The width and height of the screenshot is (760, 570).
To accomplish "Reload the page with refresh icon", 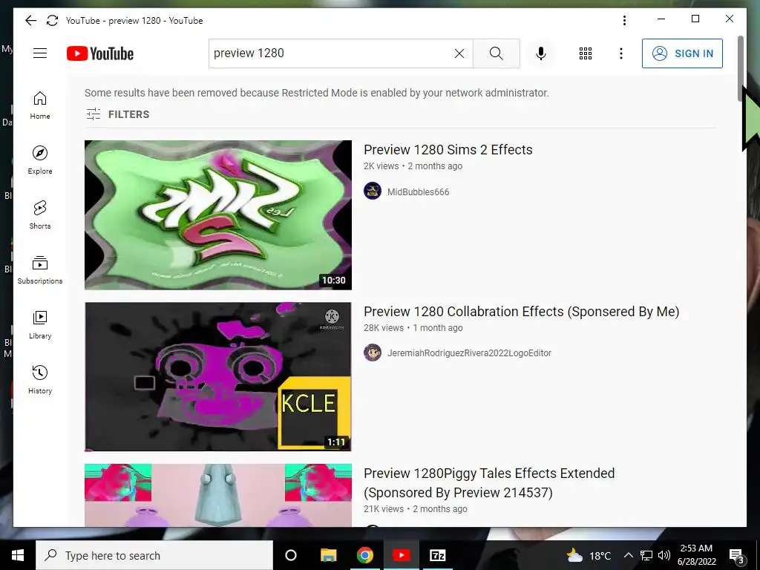I will pos(52,20).
